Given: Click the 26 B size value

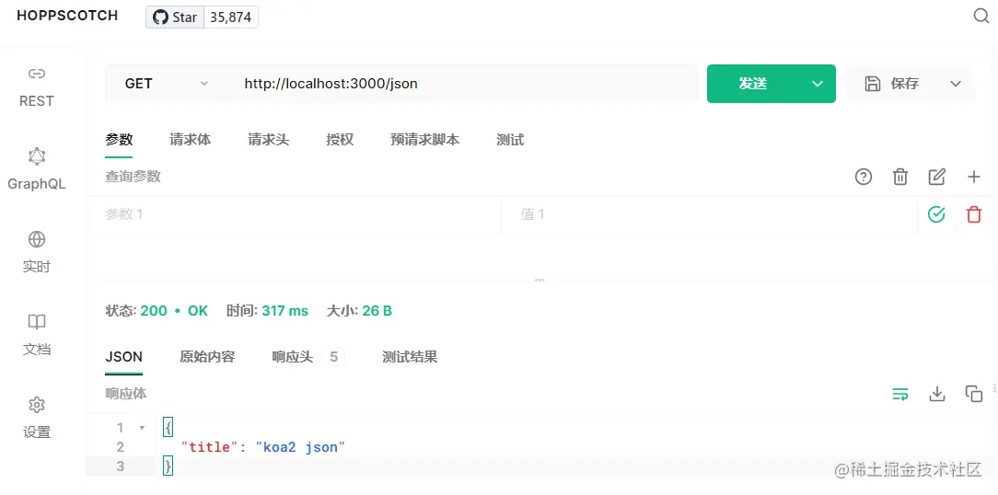Looking at the screenshot, I should point(377,311).
